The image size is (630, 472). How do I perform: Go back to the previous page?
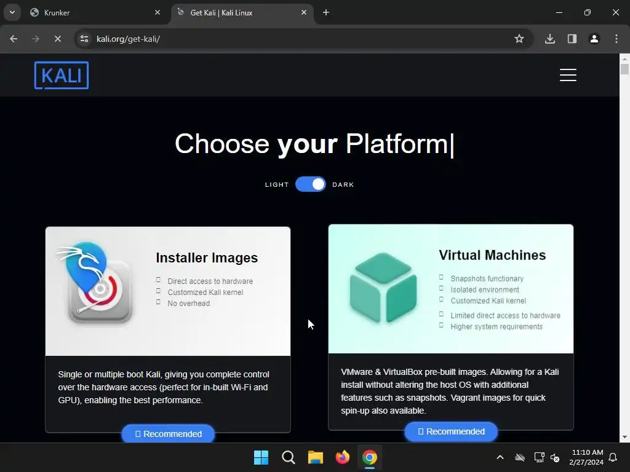pos(14,39)
